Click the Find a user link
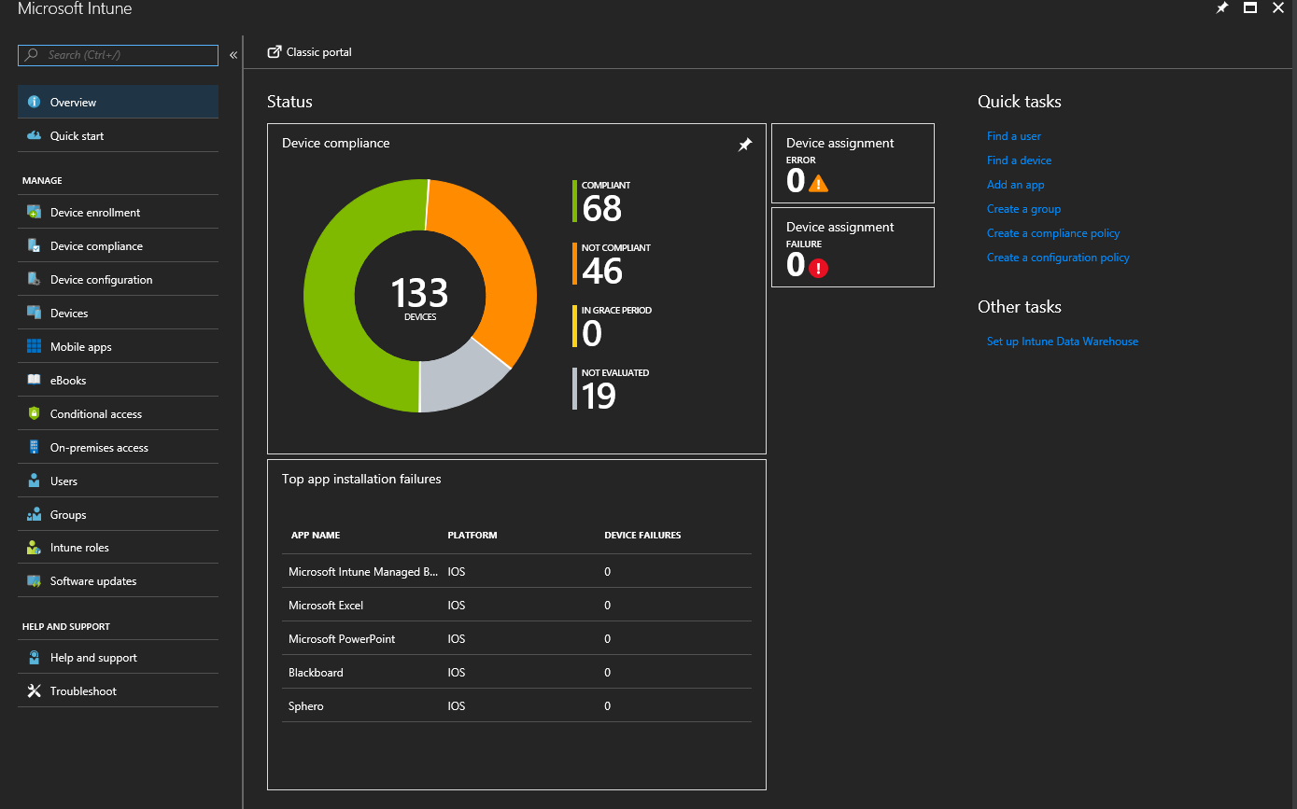Image resolution: width=1297 pixels, height=809 pixels. coord(1014,136)
